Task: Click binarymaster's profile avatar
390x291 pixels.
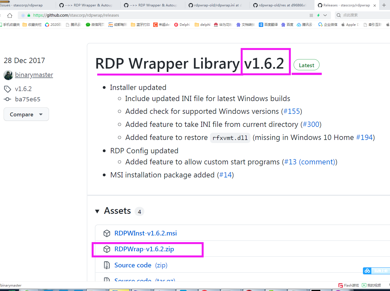Action: [8, 75]
